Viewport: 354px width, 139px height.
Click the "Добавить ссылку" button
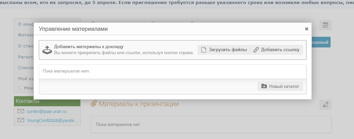click(x=276, y=50)
